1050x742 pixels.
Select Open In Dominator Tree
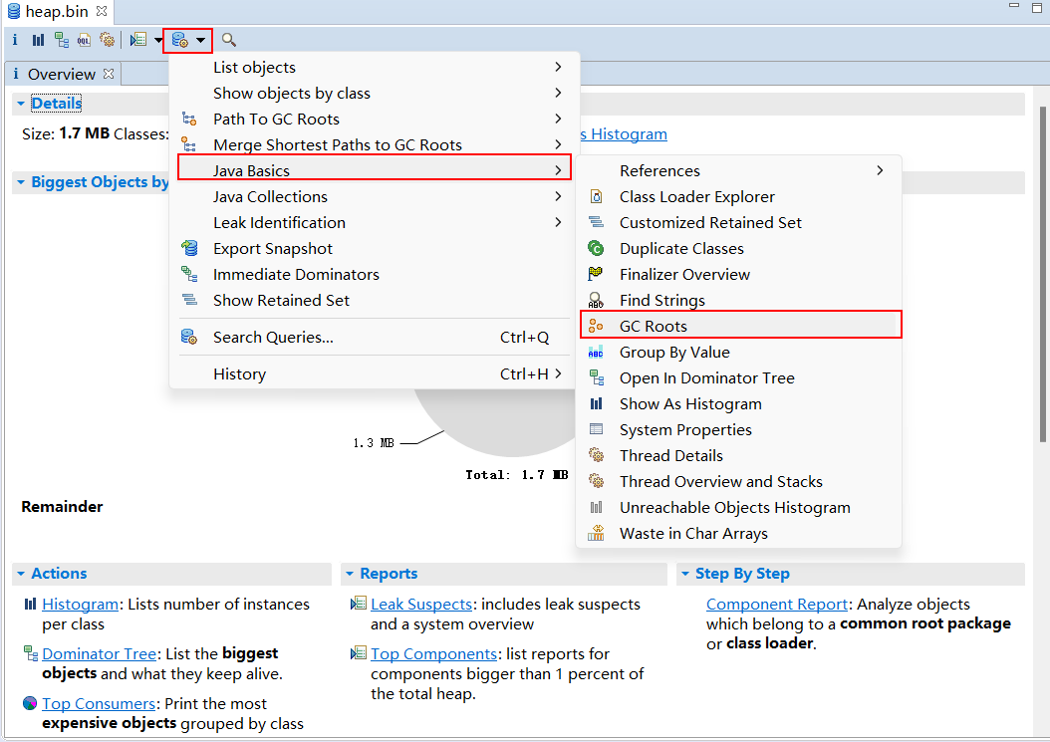(738, 378)
